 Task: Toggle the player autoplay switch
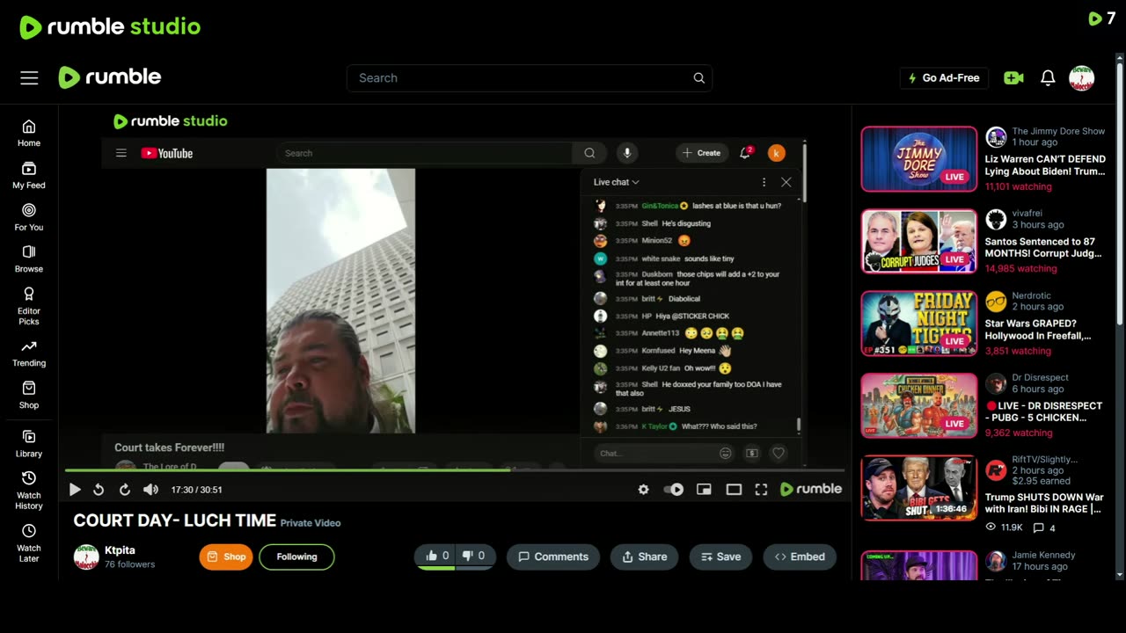pyautogui.click(x=673, y=490)
